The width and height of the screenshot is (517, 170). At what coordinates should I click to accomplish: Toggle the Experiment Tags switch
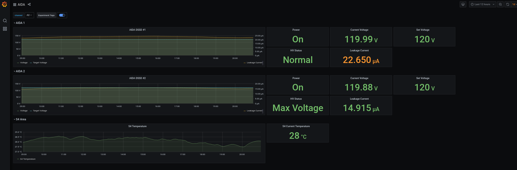pos(62,15)
